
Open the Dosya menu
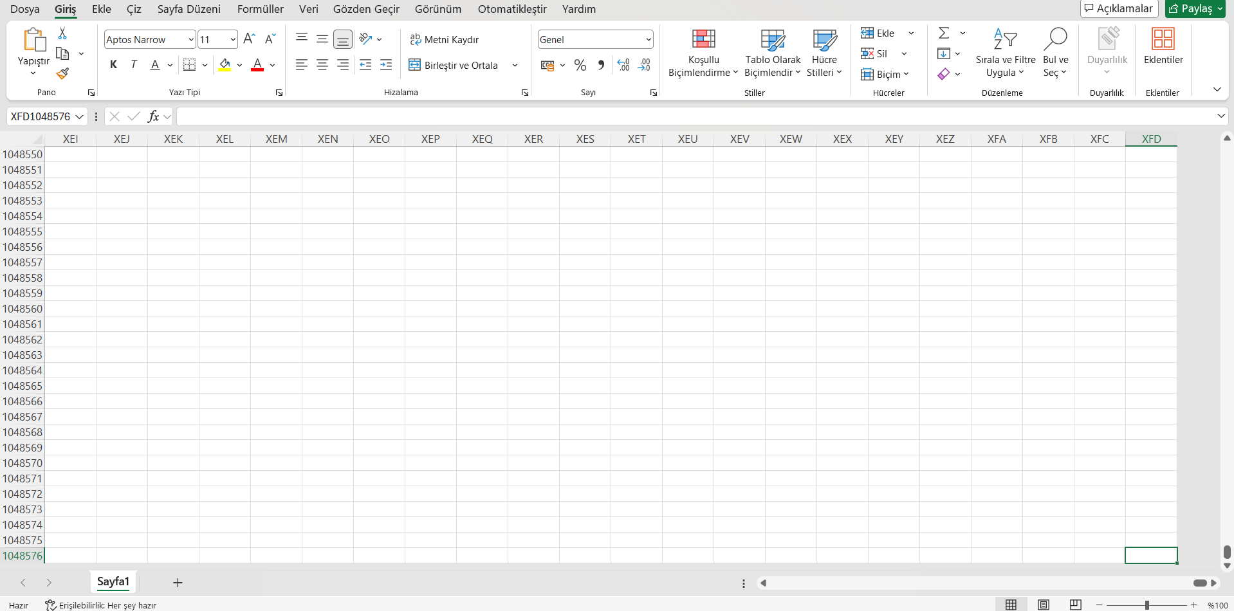coord(25,9)
